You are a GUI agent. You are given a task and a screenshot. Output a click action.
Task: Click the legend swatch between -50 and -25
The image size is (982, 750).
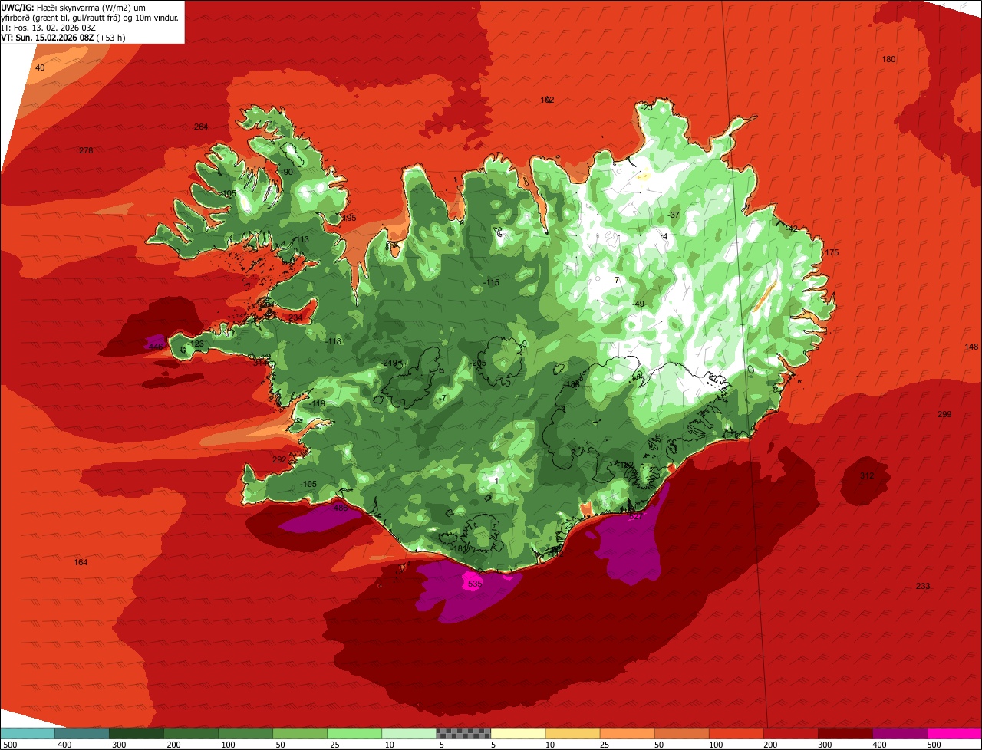[300, 733]
